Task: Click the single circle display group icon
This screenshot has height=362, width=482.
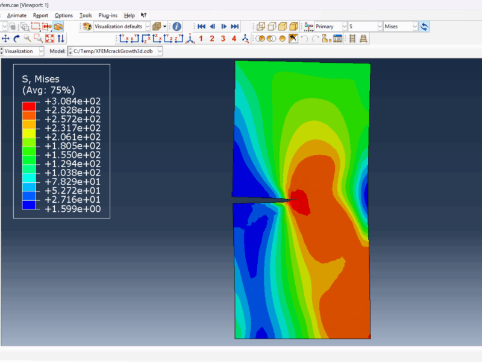Action: pos(282,39)
